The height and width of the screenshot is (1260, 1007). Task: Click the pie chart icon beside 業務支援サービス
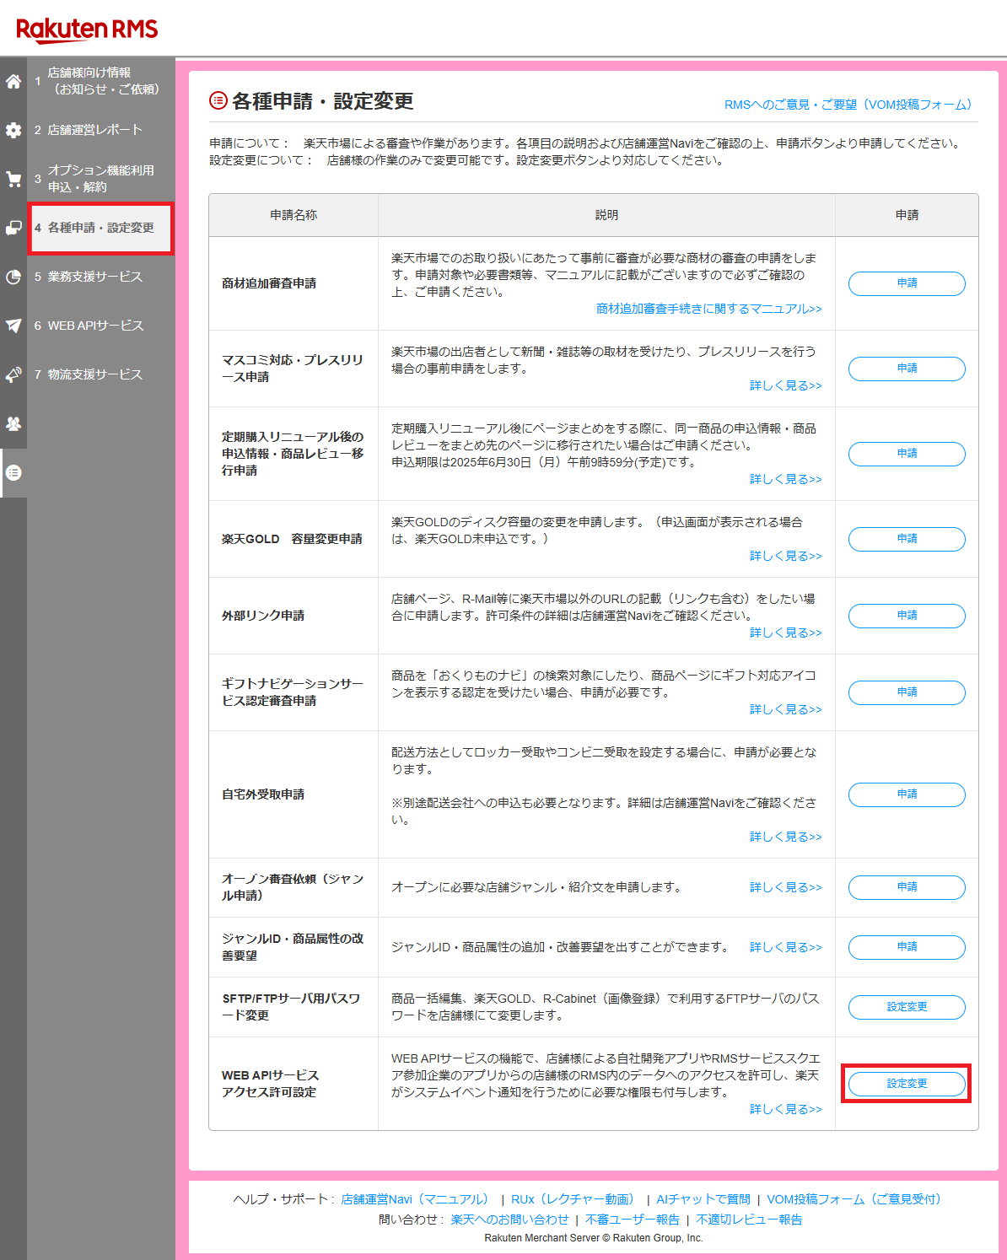point(13,277)
